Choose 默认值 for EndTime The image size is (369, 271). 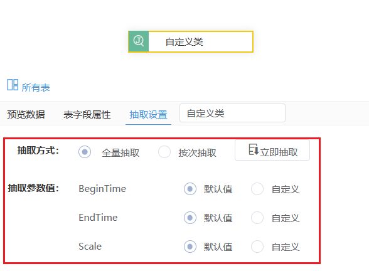(x=190, y=218)
